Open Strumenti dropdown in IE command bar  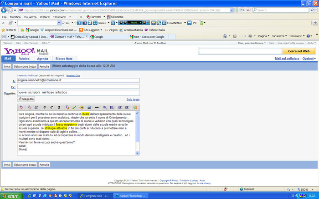coord(297,36)
